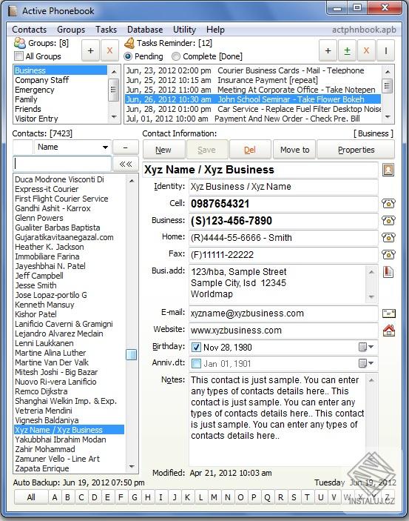Click the green plus-minus task button

(x=347, y=51)
